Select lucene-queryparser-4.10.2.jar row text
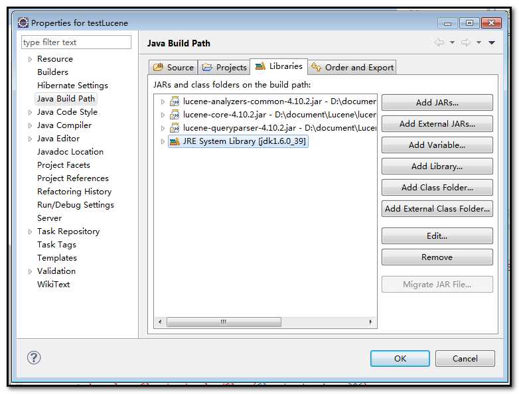The image size is (519, 394). click(240, 128)
